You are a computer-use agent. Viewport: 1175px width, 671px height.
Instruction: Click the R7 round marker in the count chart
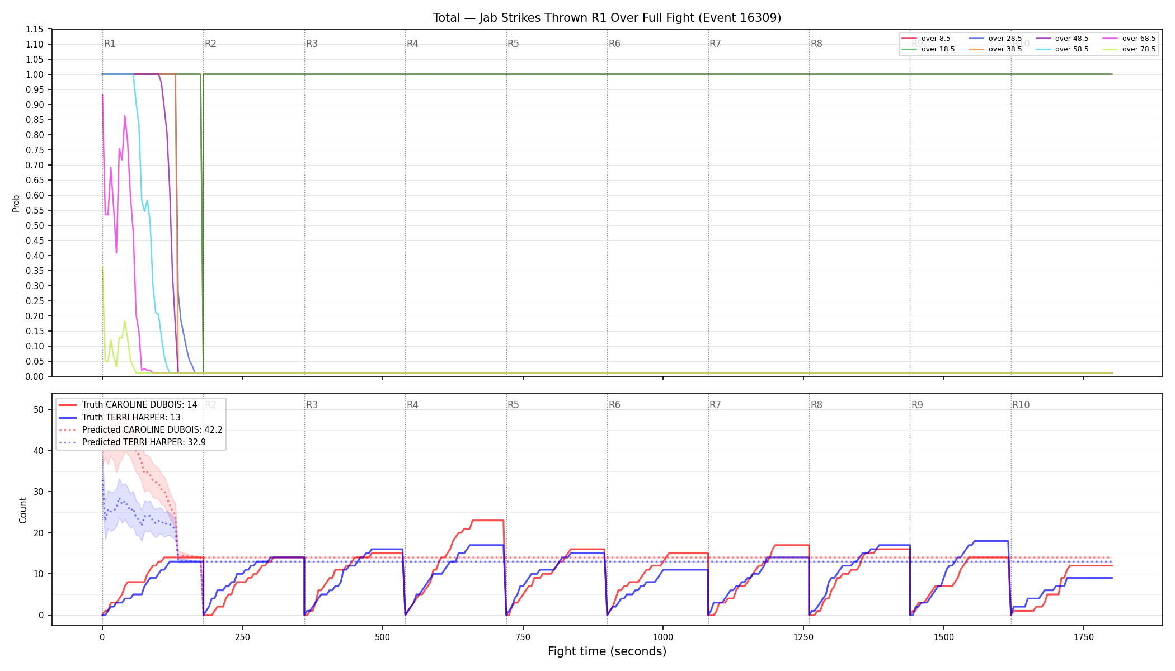pos(715,405)
